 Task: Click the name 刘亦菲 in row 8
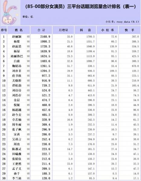[x=17, y=71]
